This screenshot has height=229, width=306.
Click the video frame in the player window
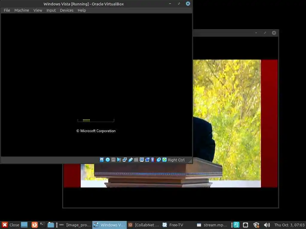[235, 123]
